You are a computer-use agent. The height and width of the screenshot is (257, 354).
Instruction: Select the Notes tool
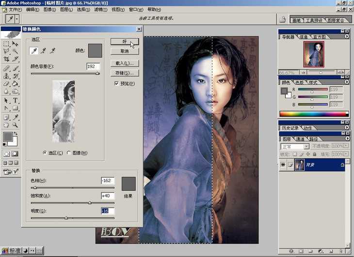click(6, 117)
